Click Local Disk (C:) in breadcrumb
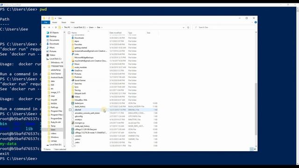Image resolution: width=299 pixels, height=168 pixels. [79, 28]
